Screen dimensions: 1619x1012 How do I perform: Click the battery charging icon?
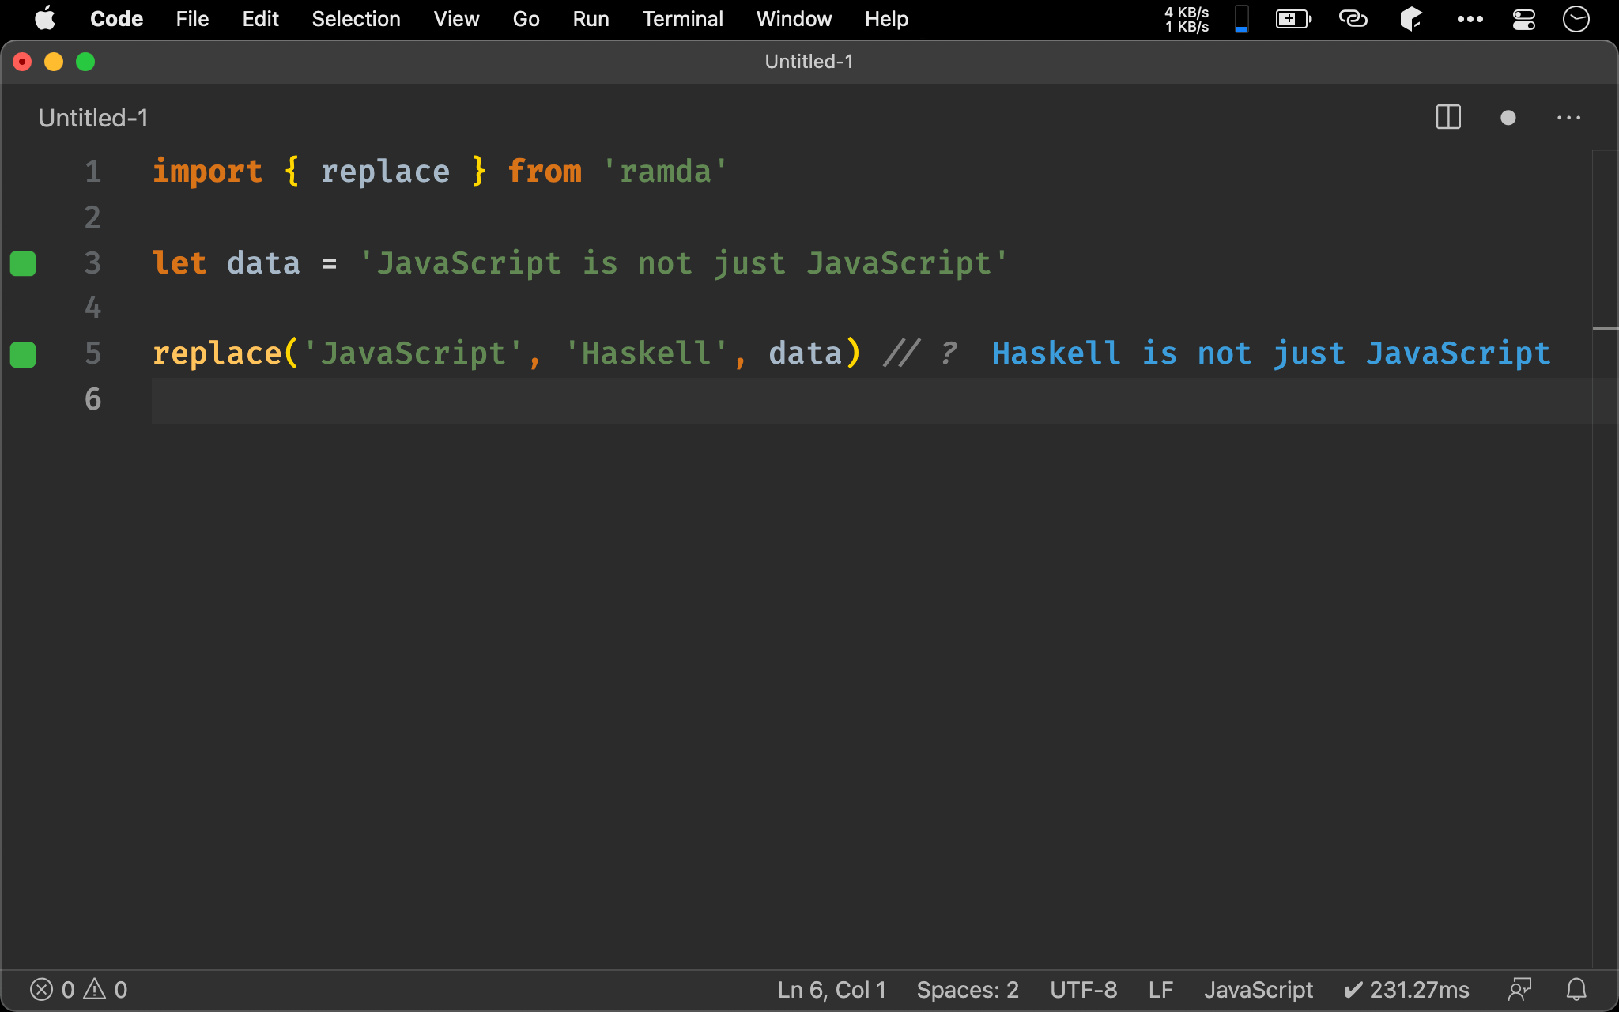(1293, 19)
